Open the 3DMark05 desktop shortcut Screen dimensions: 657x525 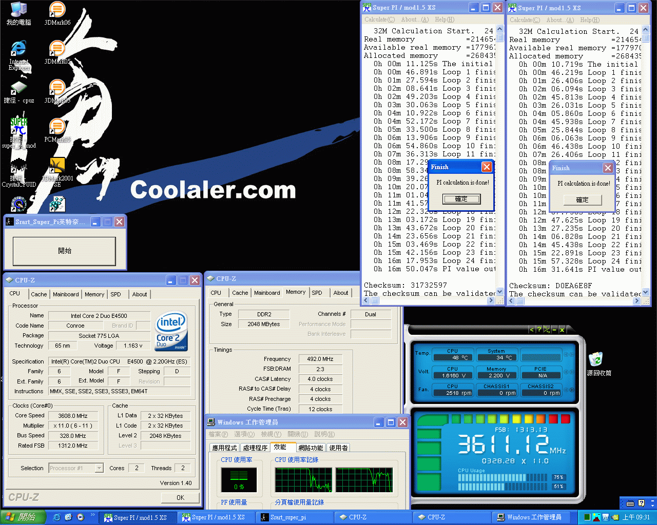click(x=57, y=52)
